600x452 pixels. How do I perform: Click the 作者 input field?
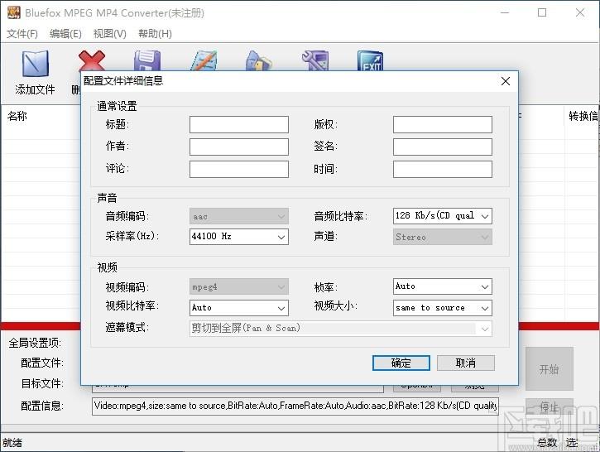(x=239, y=147)
